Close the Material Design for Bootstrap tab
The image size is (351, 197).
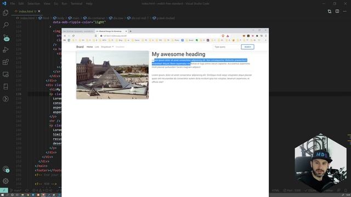[x=126, y=31]
